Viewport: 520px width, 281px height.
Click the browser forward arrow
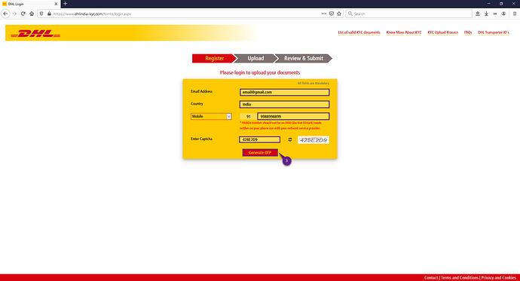click(x=14, y=14)
